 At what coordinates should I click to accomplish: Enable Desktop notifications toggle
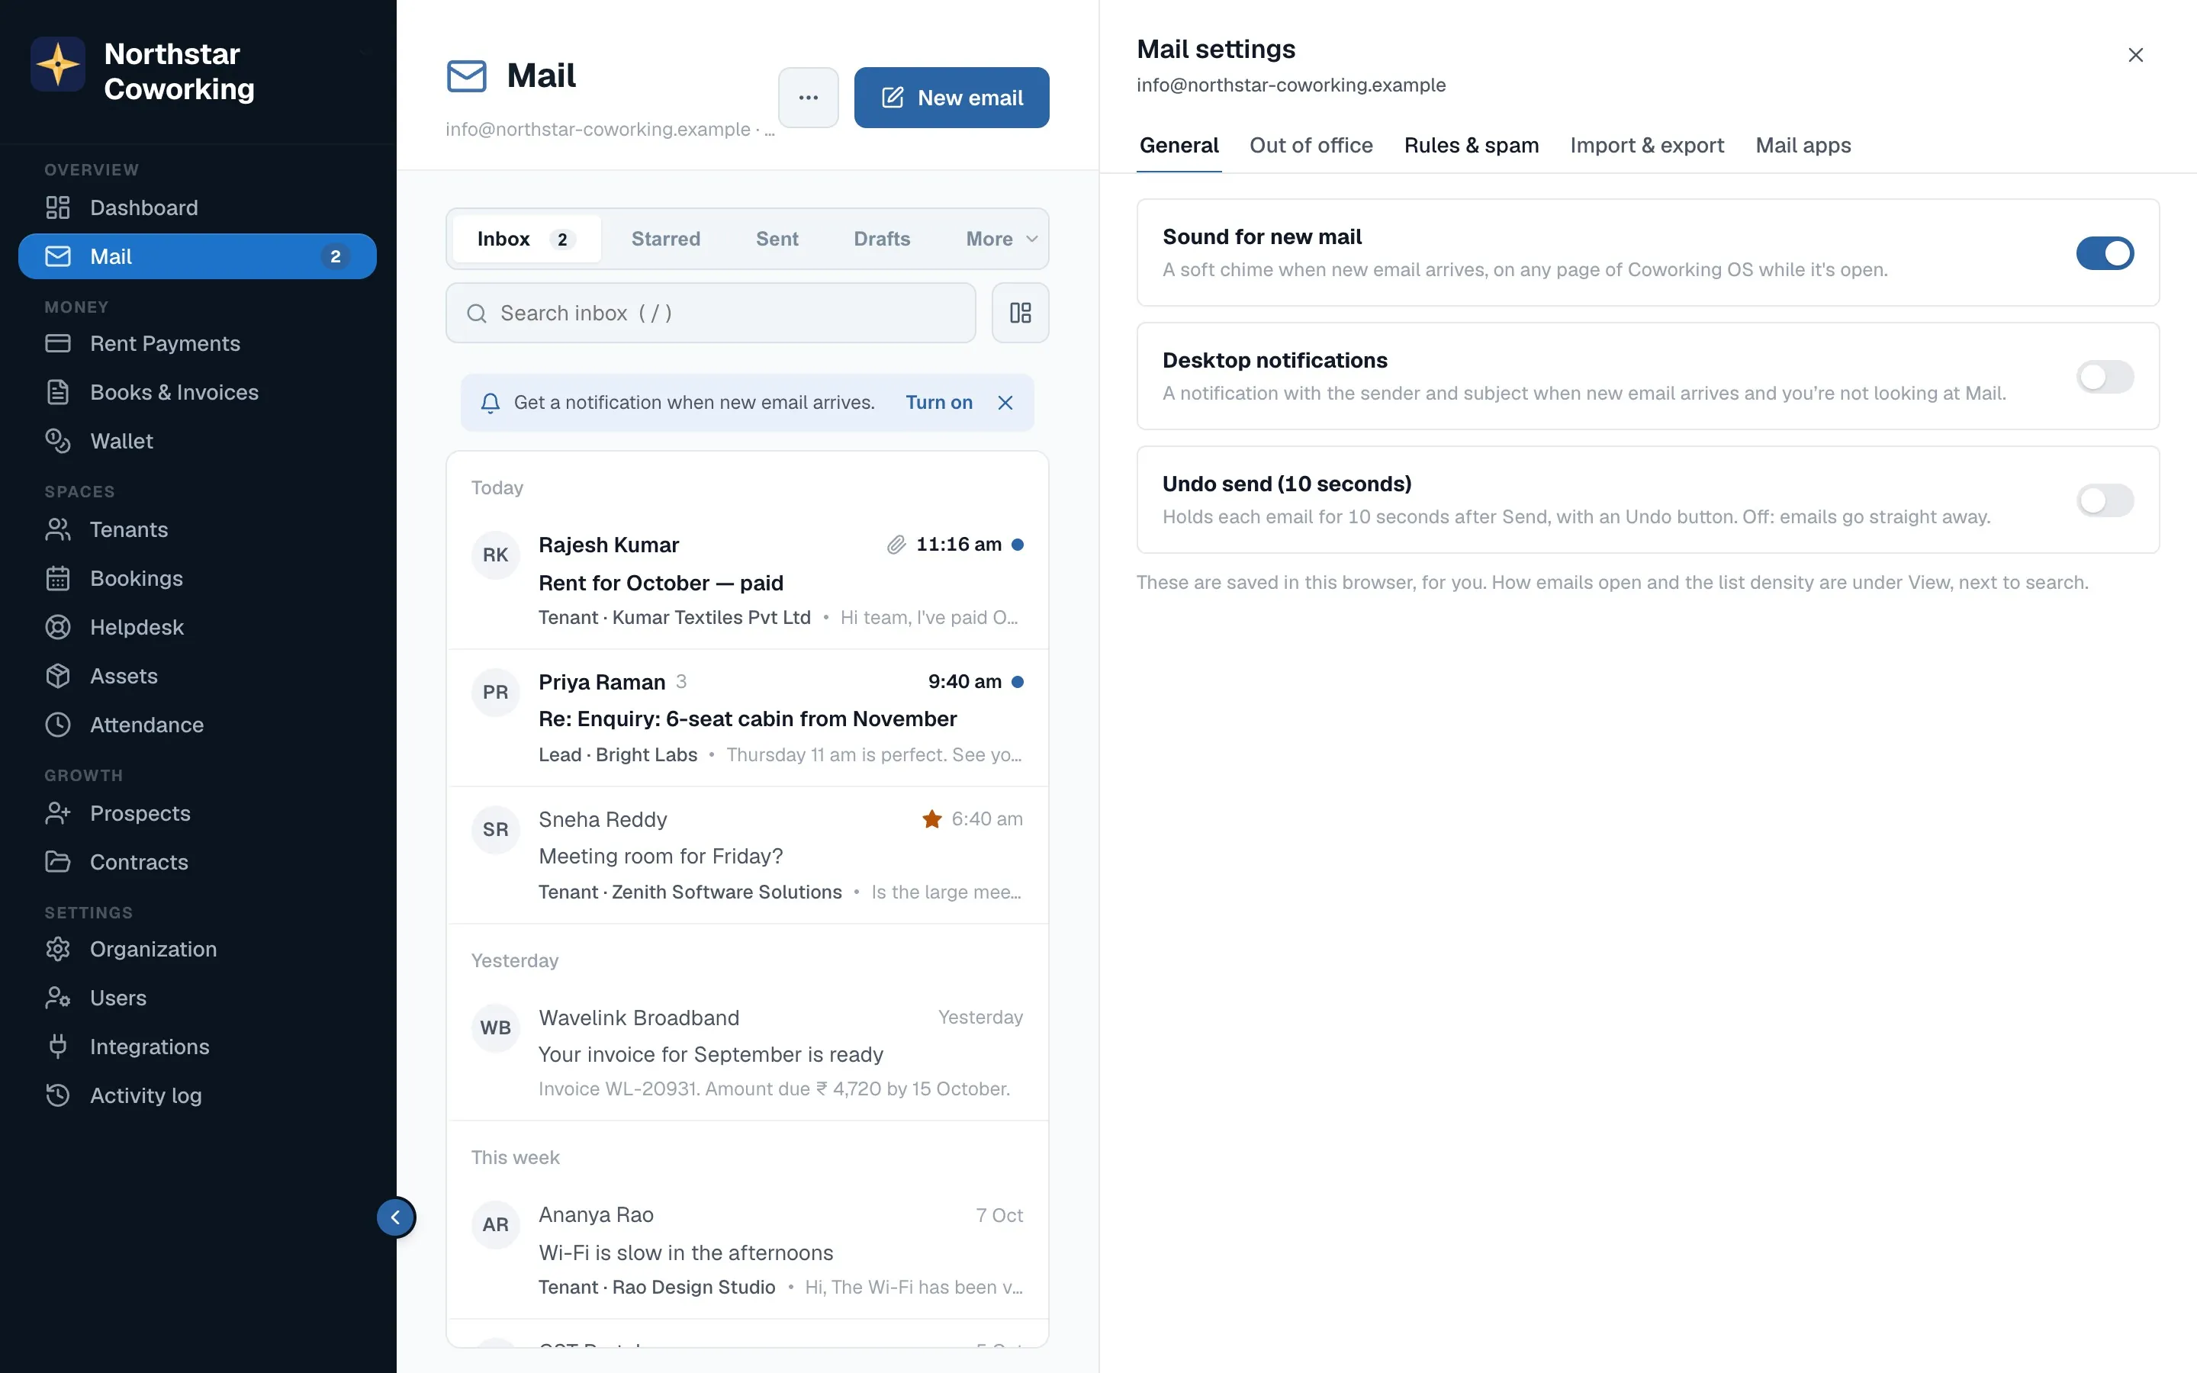[2105, 377]
